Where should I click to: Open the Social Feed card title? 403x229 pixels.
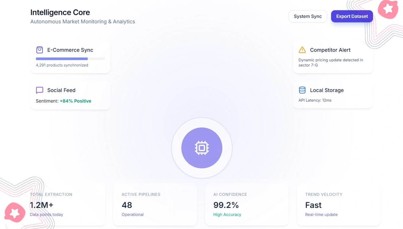[61, 90]
